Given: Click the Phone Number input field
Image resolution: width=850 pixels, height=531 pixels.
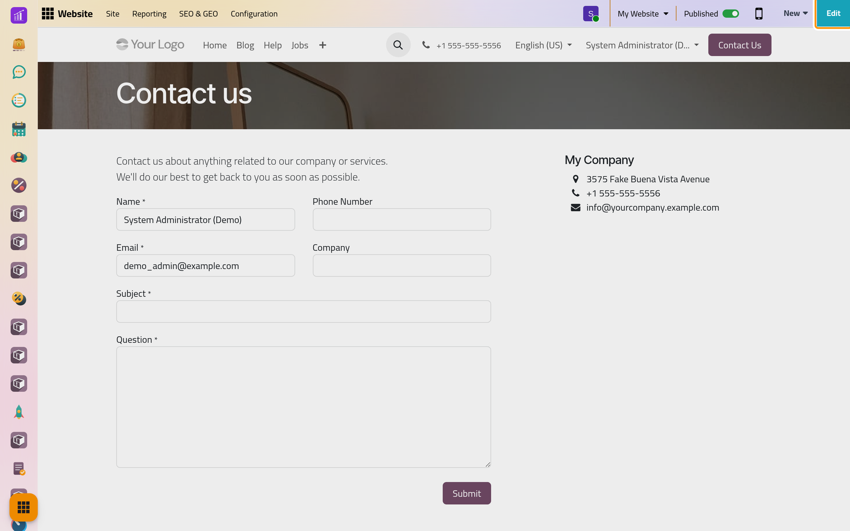Looking at the screenshot, I should tap(402, 219).
